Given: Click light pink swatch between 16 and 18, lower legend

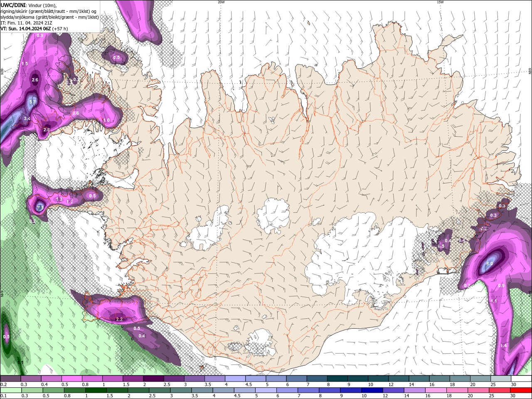Looking at the screenshot, I should 436,390.
